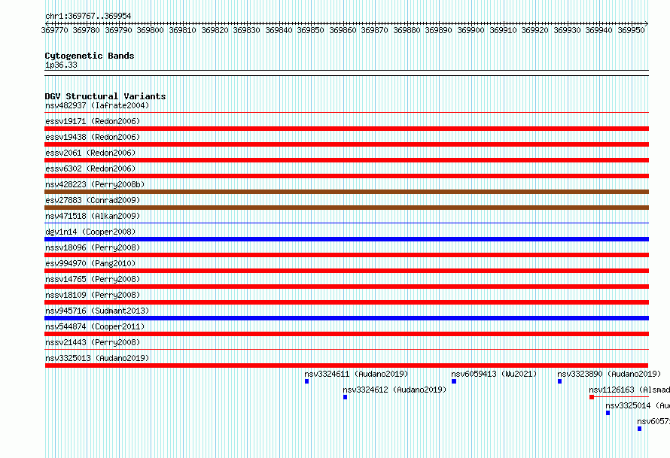Click nsv1126163 variant label

629,390
